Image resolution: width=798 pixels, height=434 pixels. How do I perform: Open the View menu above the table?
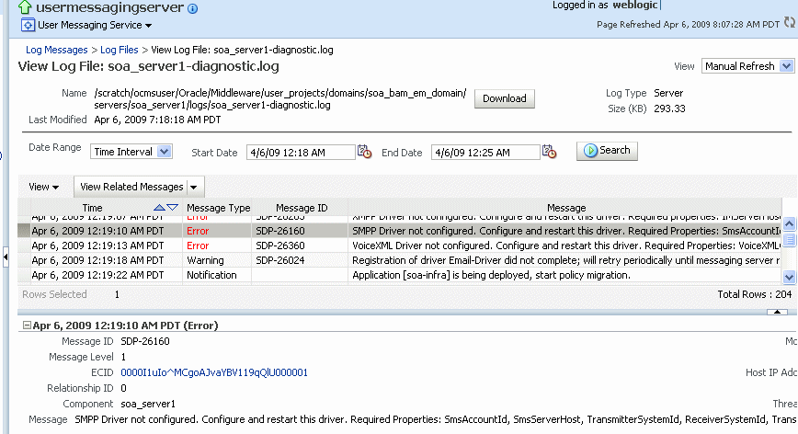tap(43, 187)
